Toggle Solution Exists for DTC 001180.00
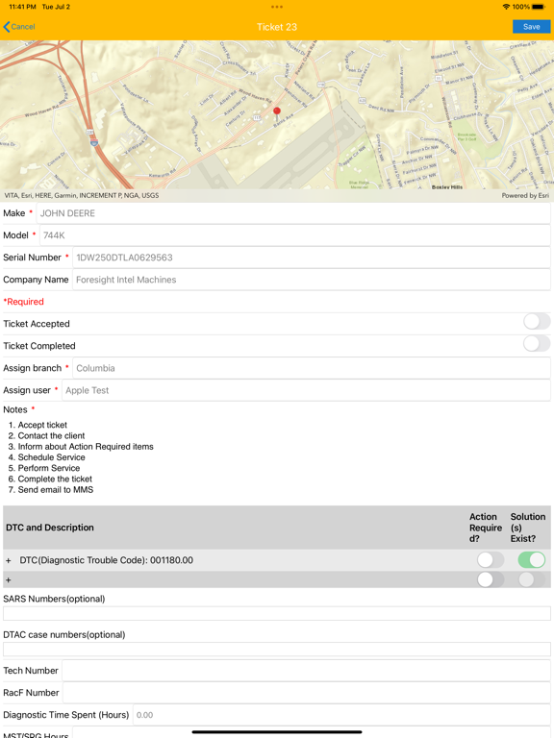The width and height of the screenshot is (554, 738). [531, 560]
